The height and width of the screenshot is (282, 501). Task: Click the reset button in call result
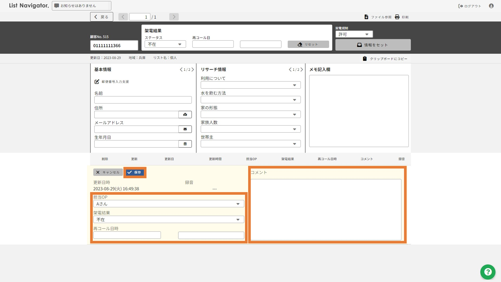click(x=308, y=45)
